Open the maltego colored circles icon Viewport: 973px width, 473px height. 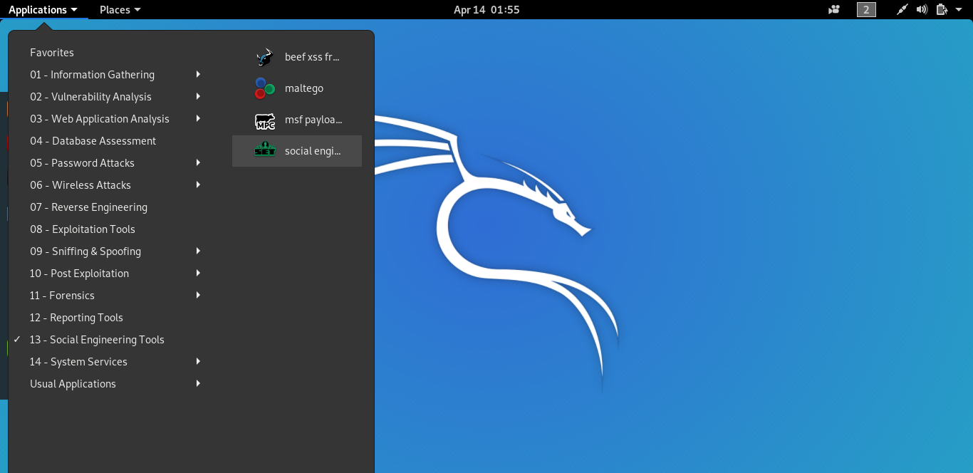tap(265, 88)
